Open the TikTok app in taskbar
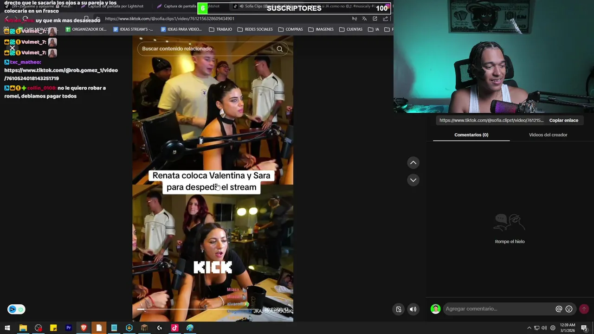 coord(174,328)
